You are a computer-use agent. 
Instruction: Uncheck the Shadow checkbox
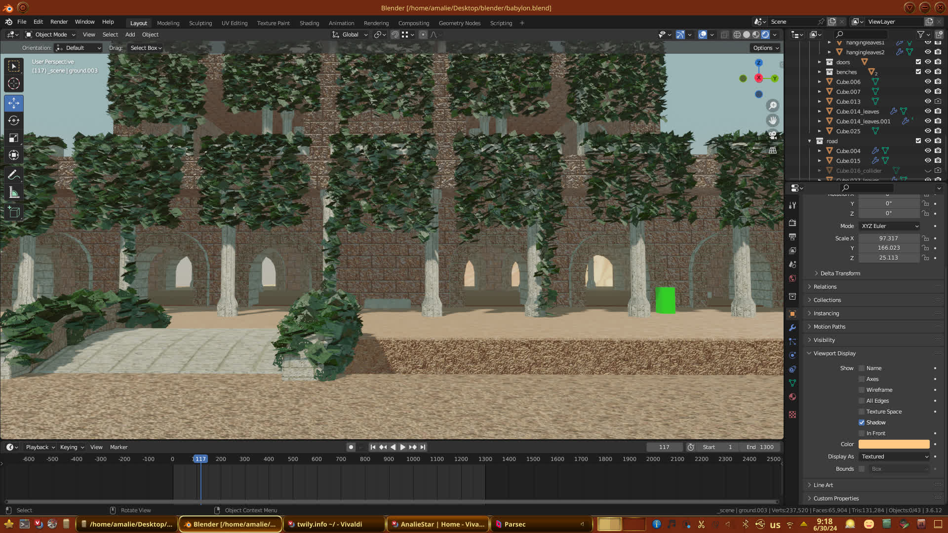click(862, 422)
